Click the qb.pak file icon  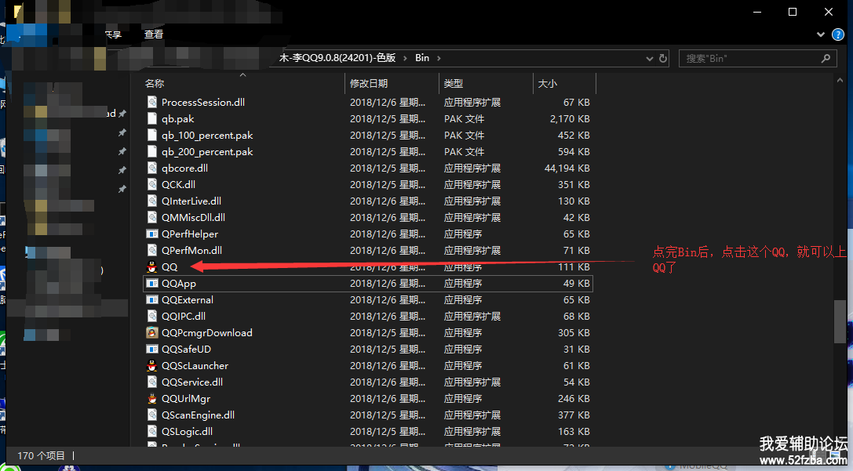[154, 119]
